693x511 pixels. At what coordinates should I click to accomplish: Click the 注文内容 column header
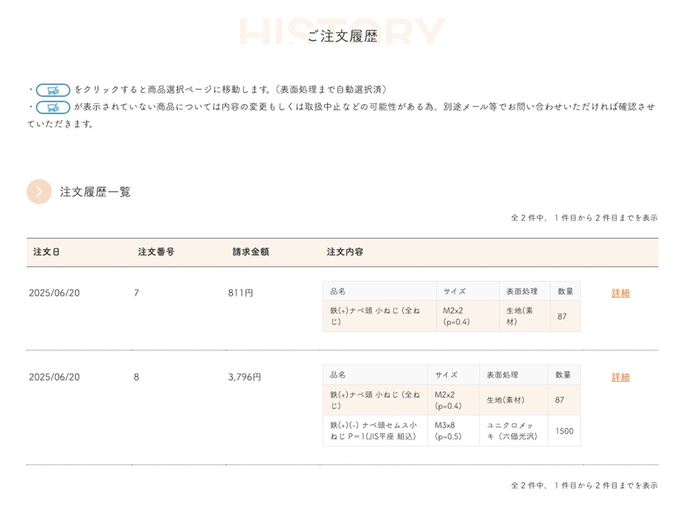pos(345,252)
